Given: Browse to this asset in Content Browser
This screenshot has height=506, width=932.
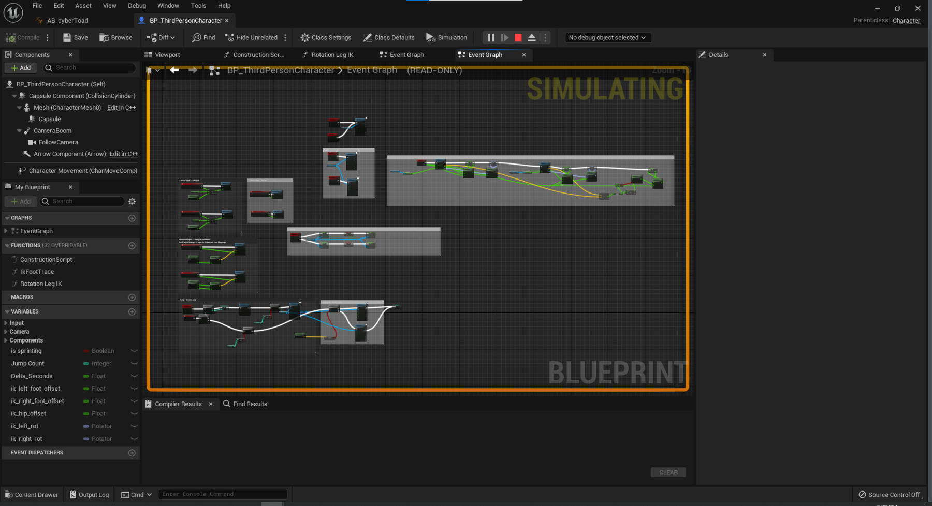Looking at the screenshot, I should tap(116, 37).
